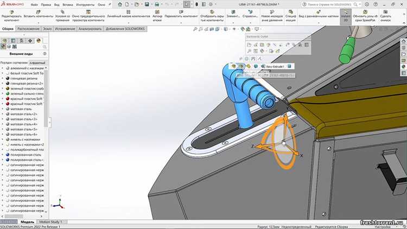This screenshot has width=407, height=229.
Task: Click the Options gear icon in title toolbar
Action: click(x=211, y=4)
